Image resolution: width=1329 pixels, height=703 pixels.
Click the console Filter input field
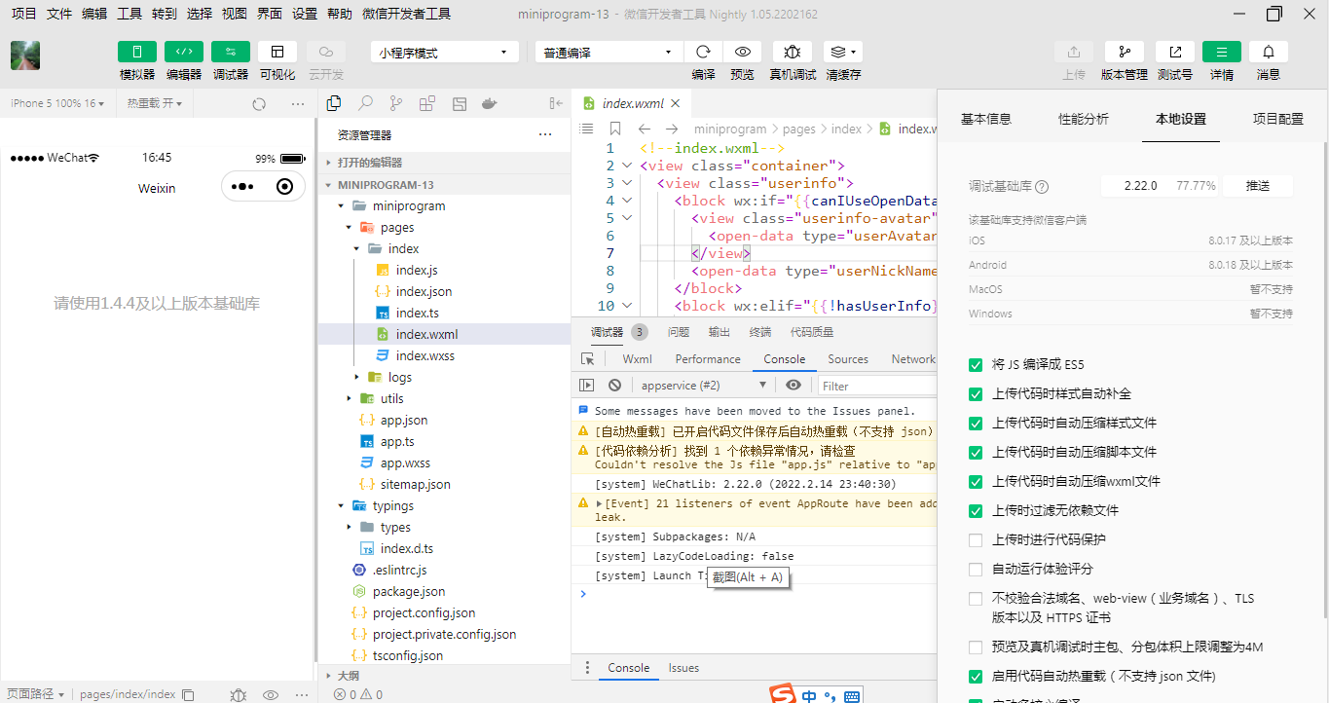point(876,386)
